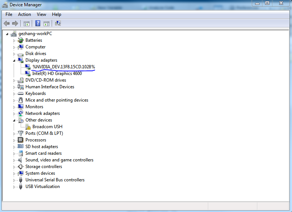Click the Device Manager title bar icon
292x212 pixels.
tap(5, 5)
